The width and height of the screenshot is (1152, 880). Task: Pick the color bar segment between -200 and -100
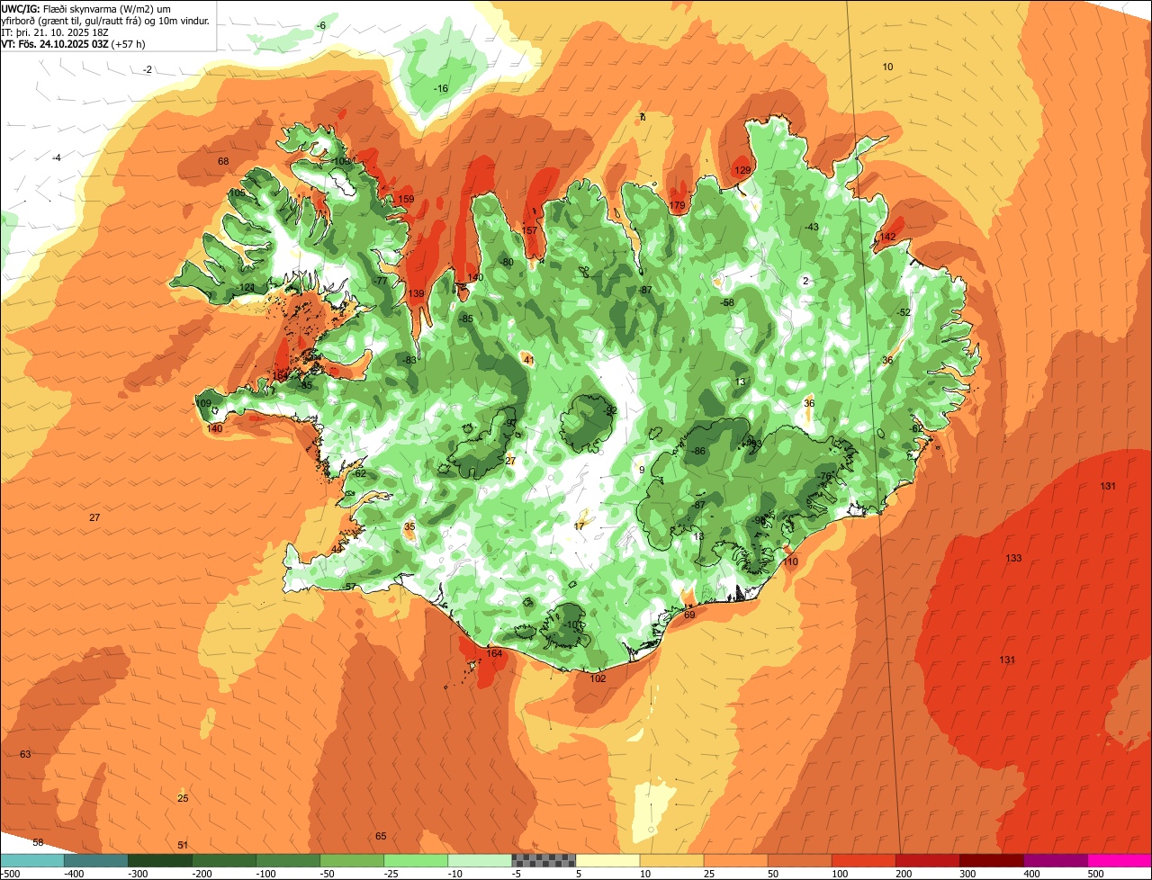(x=224, y=860)
